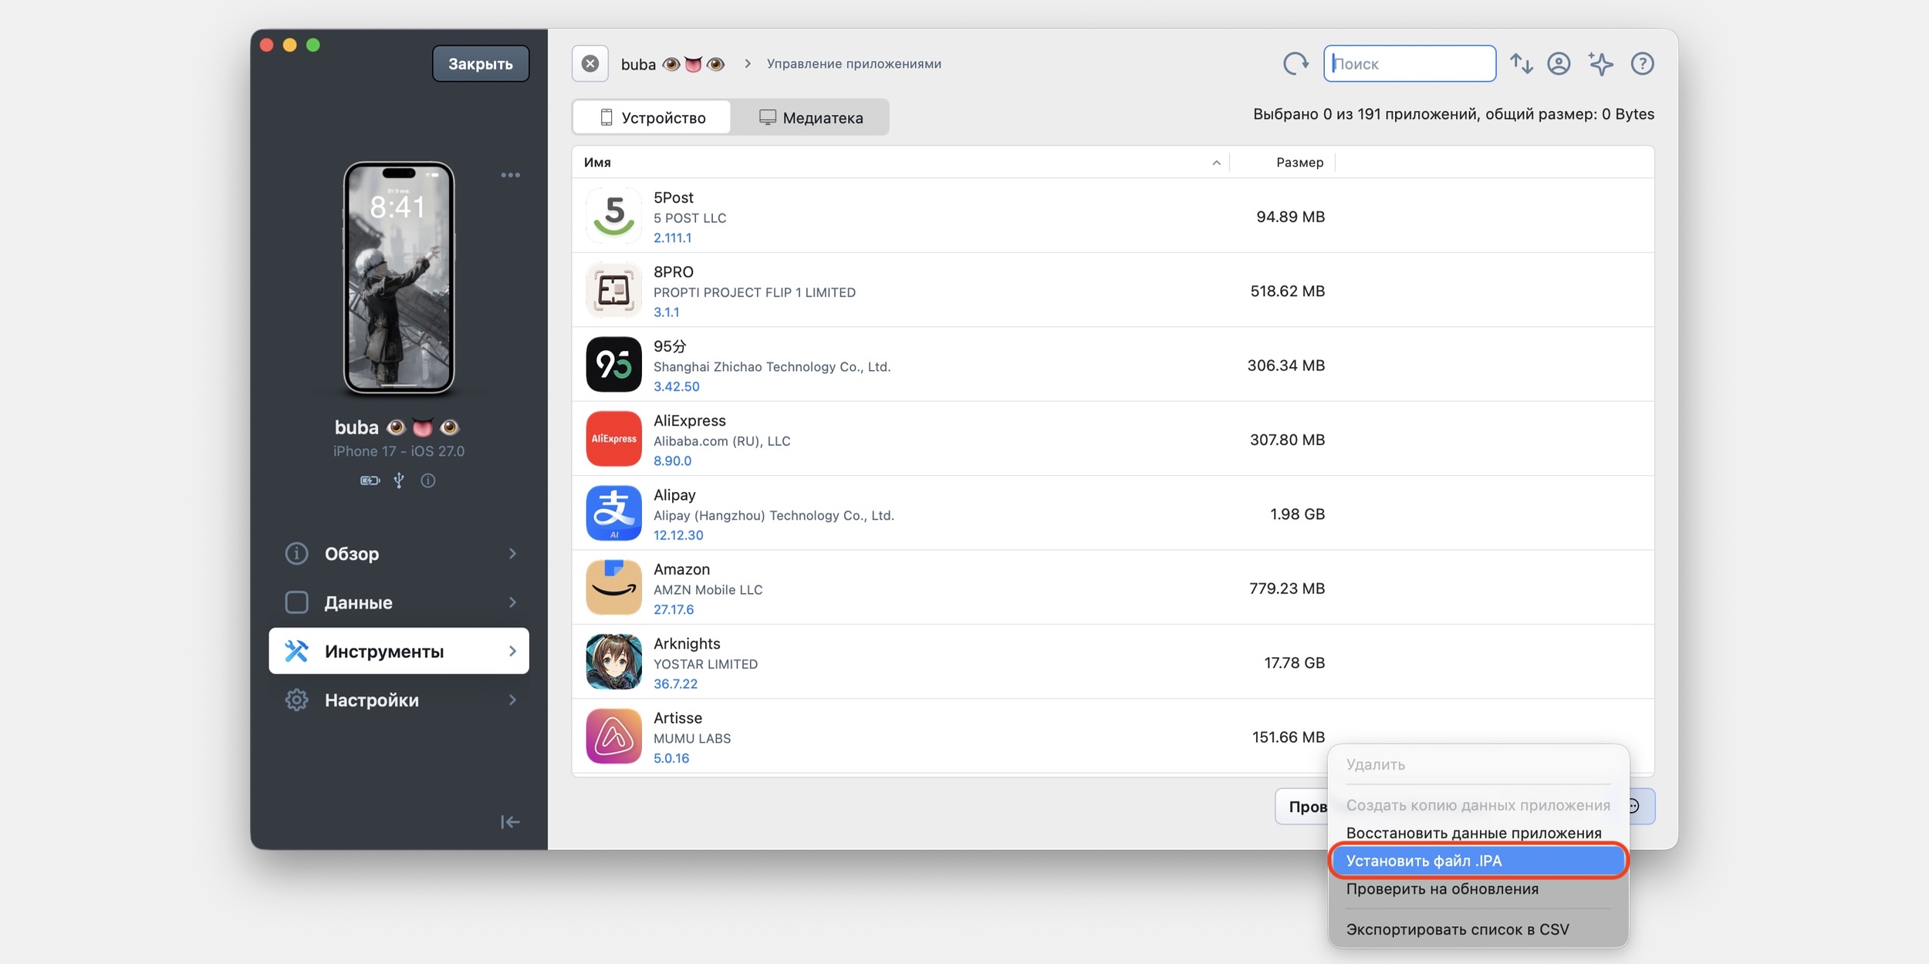Click the round X icon beside buba
Screen dimensions: 1929x964
coord(590,63)
